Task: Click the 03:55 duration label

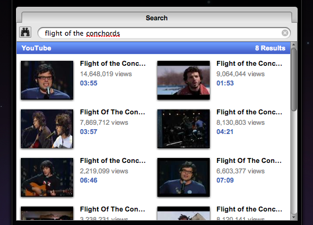Action: pyautogui.click(x=89, y=83)
